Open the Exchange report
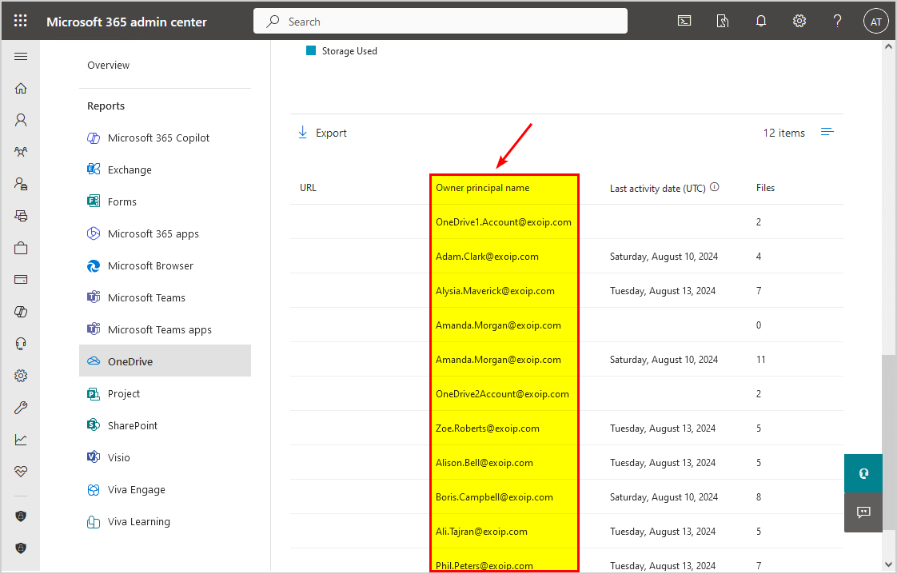897x574 pixels. click(x=130, y=169)
